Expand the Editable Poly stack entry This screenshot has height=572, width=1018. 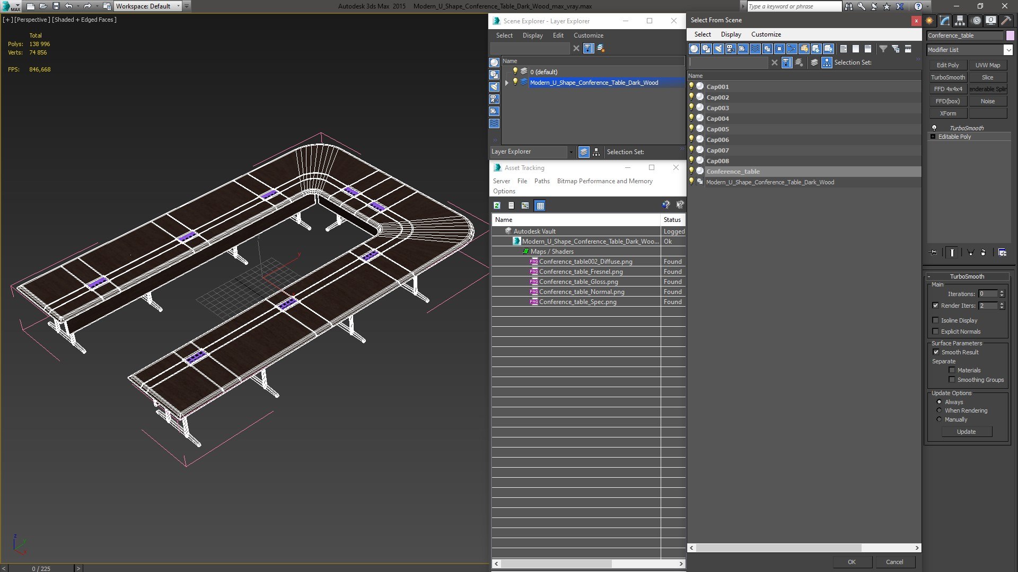pos(933,137)
